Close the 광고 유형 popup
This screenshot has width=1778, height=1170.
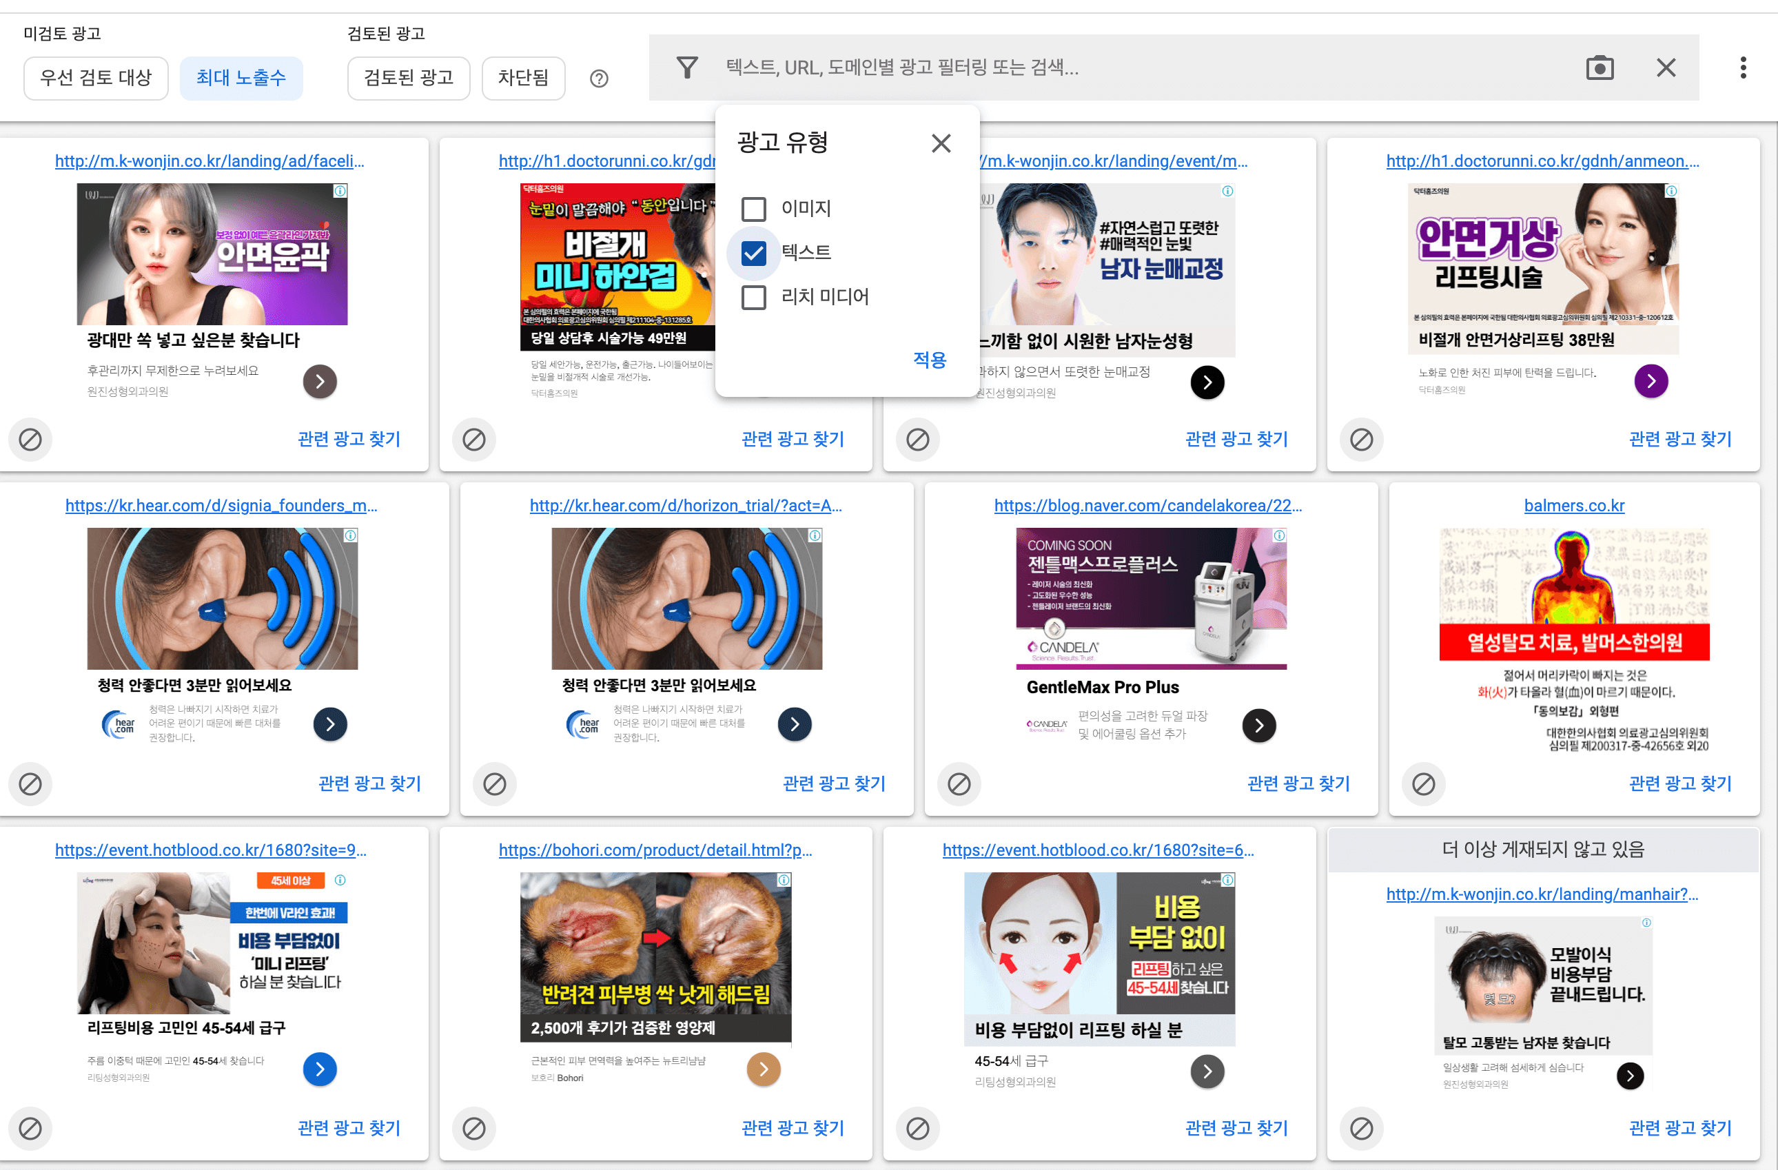coord(941,143)
